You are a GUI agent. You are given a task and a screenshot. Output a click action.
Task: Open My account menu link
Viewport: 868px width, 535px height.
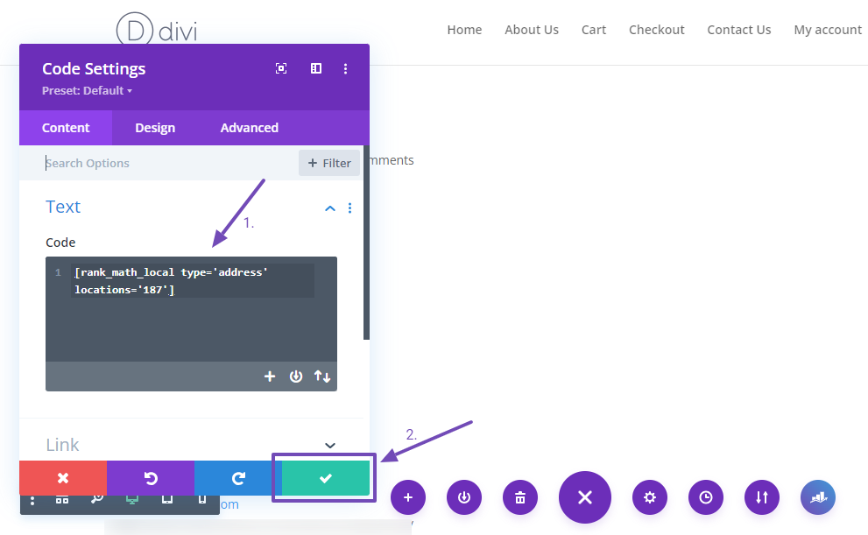pyautogui.click(x=828, y=30)
